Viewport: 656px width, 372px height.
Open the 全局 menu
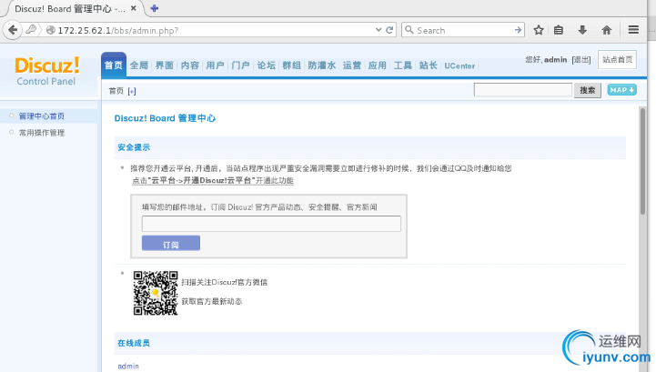pyautogui.click(x=139, y=65)
